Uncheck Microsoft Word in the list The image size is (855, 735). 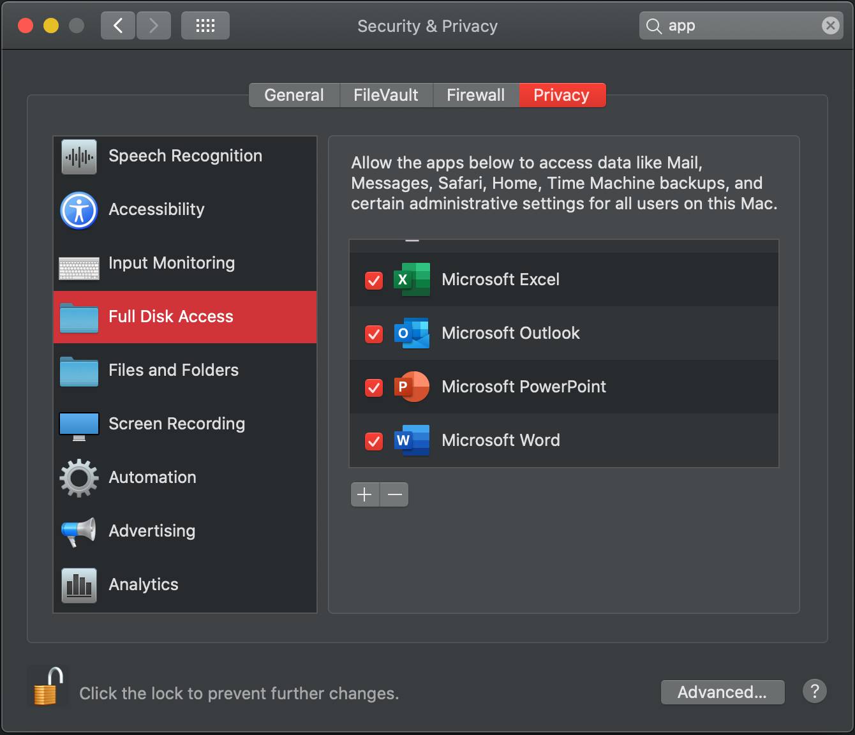click(373, 441)
